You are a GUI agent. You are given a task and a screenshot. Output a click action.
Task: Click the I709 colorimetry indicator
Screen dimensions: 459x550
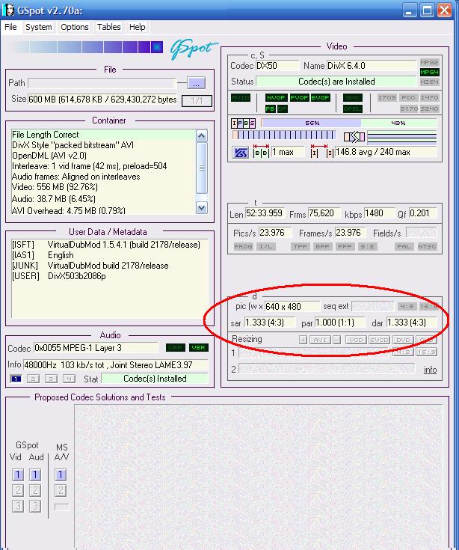tap(386, 97)
